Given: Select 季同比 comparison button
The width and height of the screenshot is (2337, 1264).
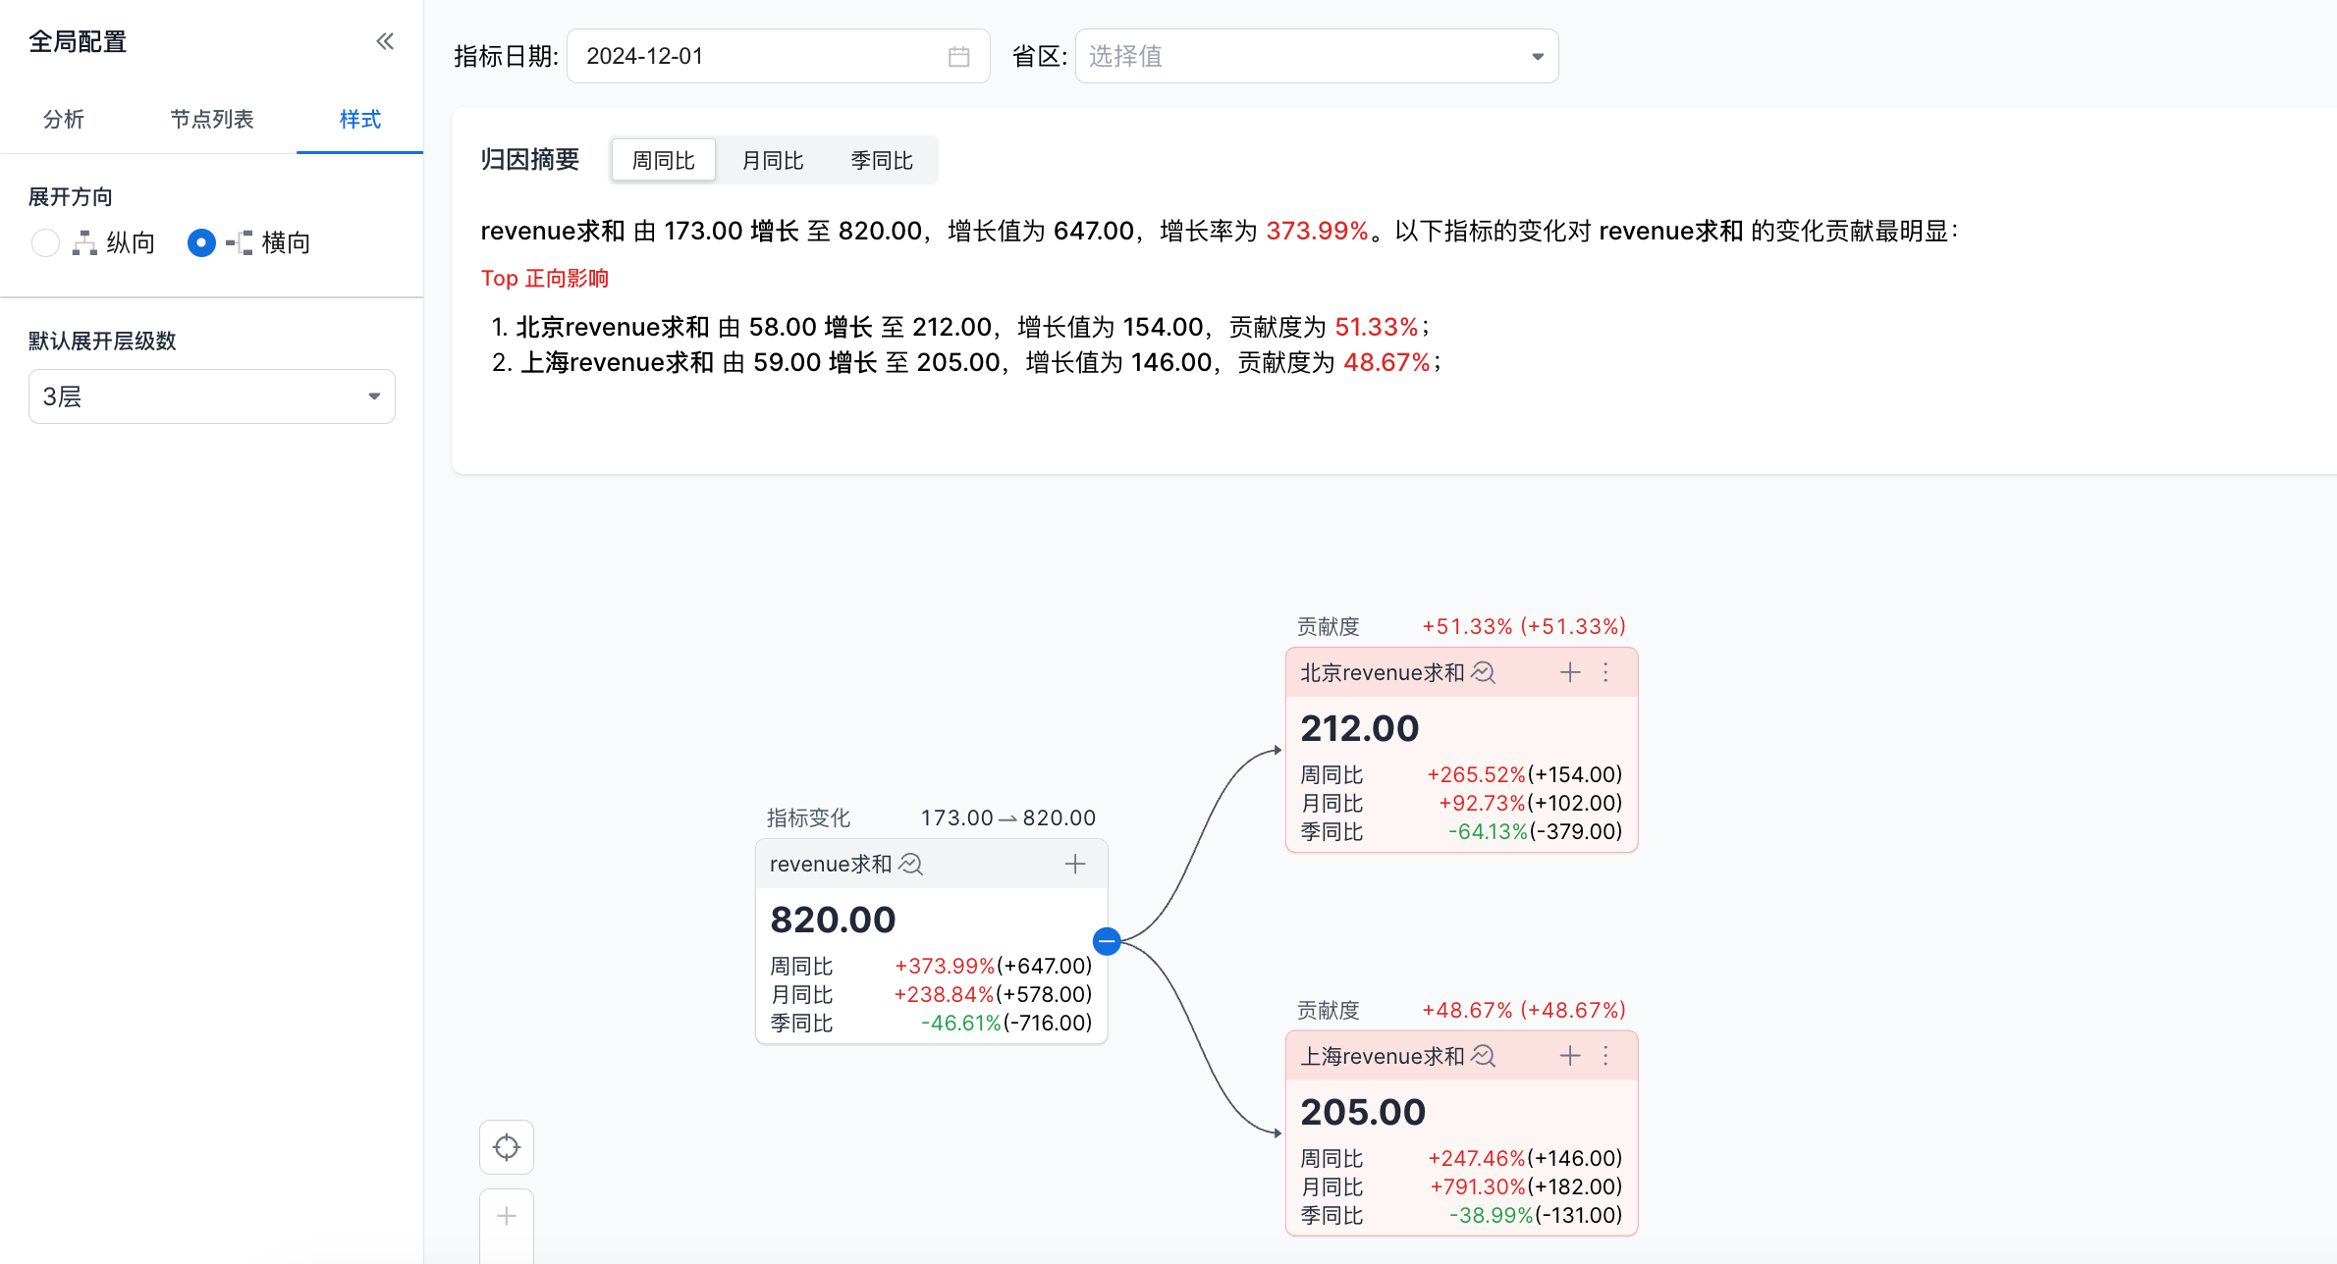Looking at the screenshot, I should (881, 160).
